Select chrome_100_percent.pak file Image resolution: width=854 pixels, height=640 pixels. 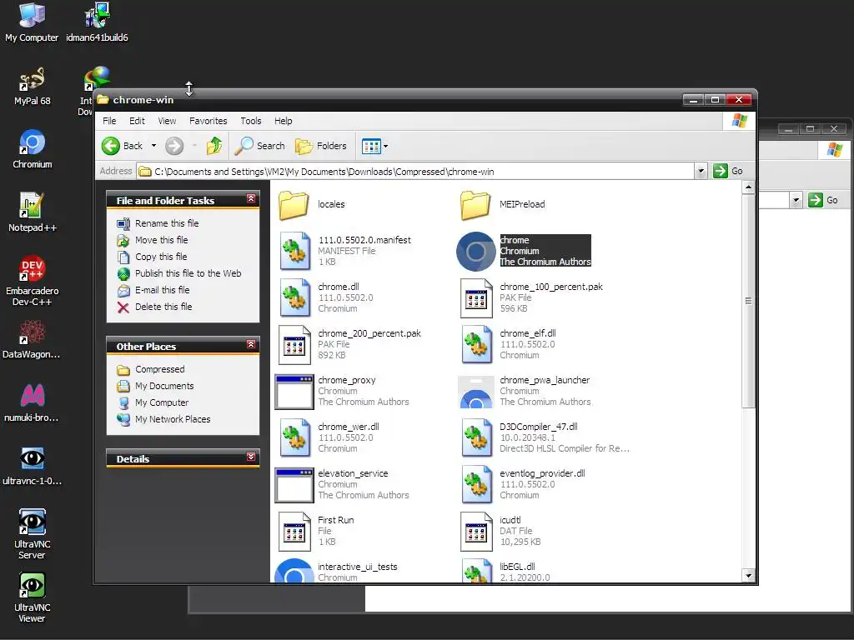(x=531, y=297)
